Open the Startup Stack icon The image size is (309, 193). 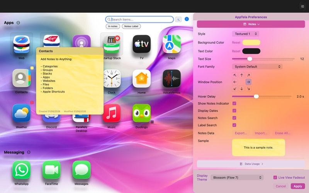pyautogui.click(x=112, y=44)
